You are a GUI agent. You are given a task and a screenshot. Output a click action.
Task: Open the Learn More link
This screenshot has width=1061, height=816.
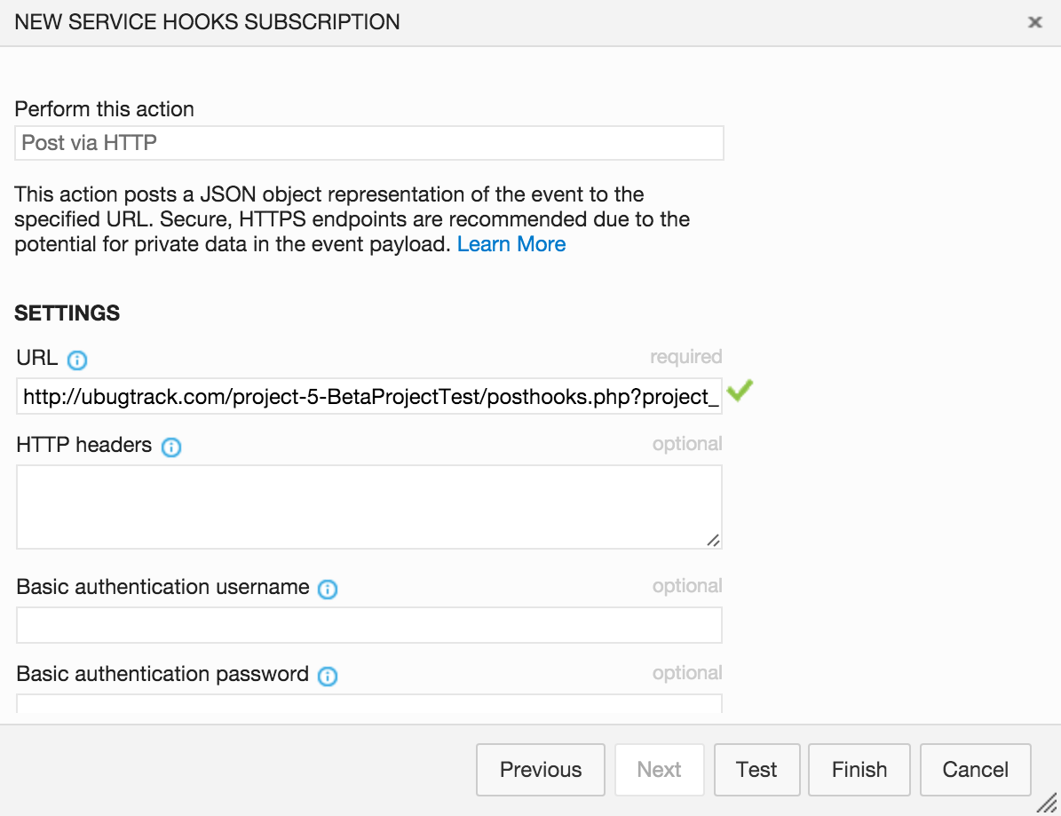coord(511,244)
